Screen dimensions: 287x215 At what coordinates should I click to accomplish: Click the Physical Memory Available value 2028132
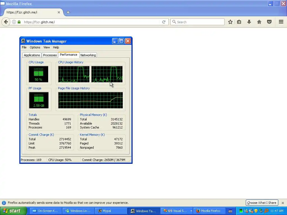coord(117,123)
